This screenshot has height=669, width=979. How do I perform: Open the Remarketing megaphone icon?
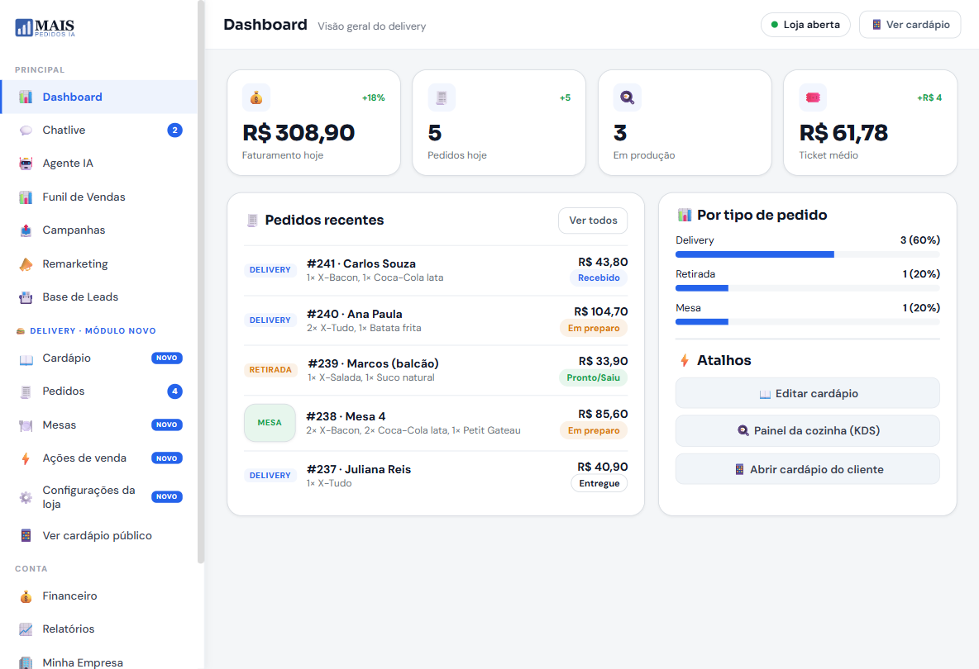click(x=26, y=263)
